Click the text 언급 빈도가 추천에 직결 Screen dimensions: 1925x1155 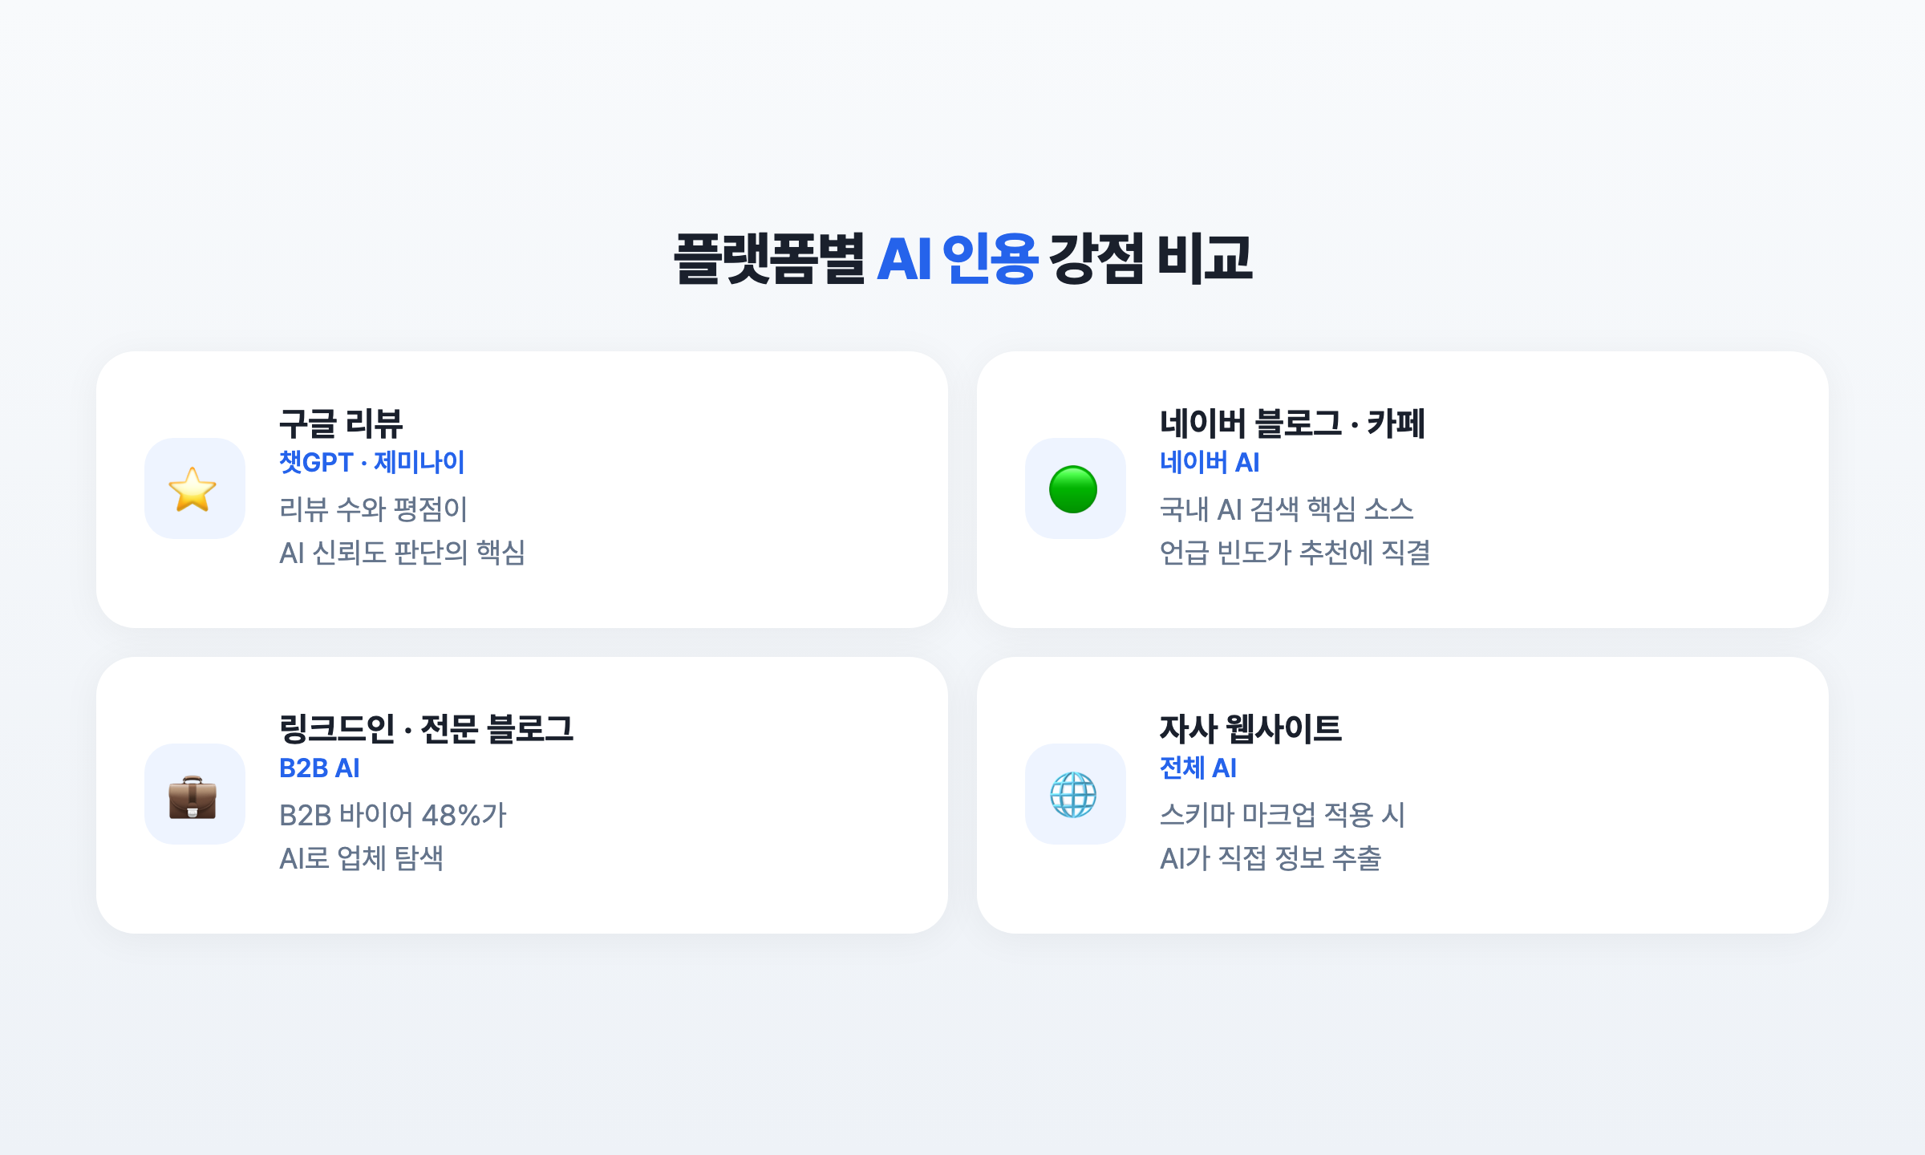tap(1295, 552)
